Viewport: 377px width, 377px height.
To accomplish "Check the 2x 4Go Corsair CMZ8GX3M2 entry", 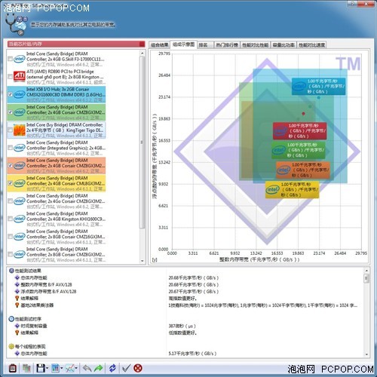I will point(10,201).
